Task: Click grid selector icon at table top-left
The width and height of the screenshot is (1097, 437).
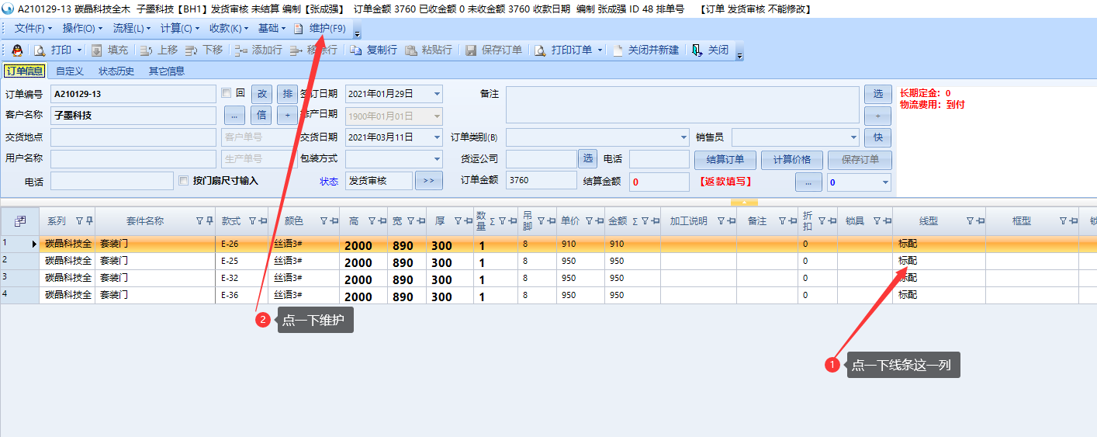Action: (x=20, y=221)
